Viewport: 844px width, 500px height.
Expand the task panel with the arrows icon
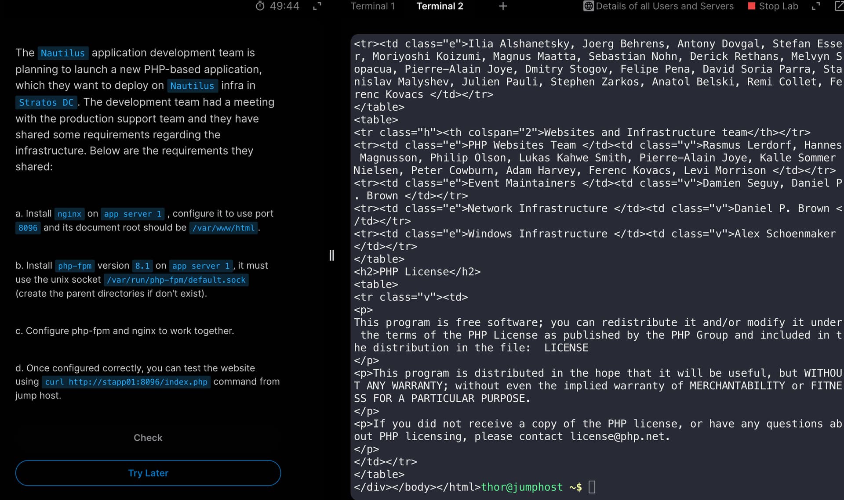(x=317, y=6)
